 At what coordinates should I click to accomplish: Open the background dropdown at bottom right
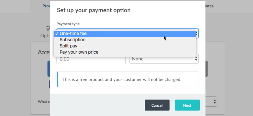(212, 102)
